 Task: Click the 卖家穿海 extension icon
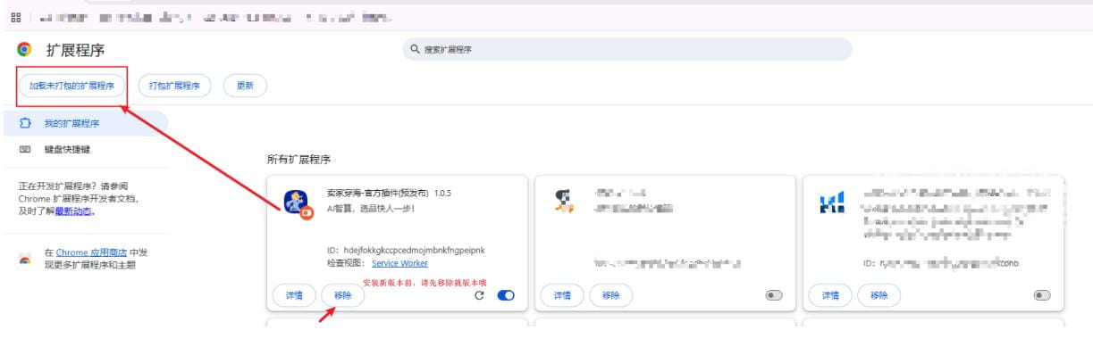[297, 204]
